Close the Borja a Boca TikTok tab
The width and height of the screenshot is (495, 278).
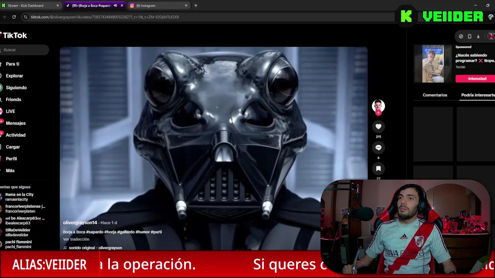[122, 5]
